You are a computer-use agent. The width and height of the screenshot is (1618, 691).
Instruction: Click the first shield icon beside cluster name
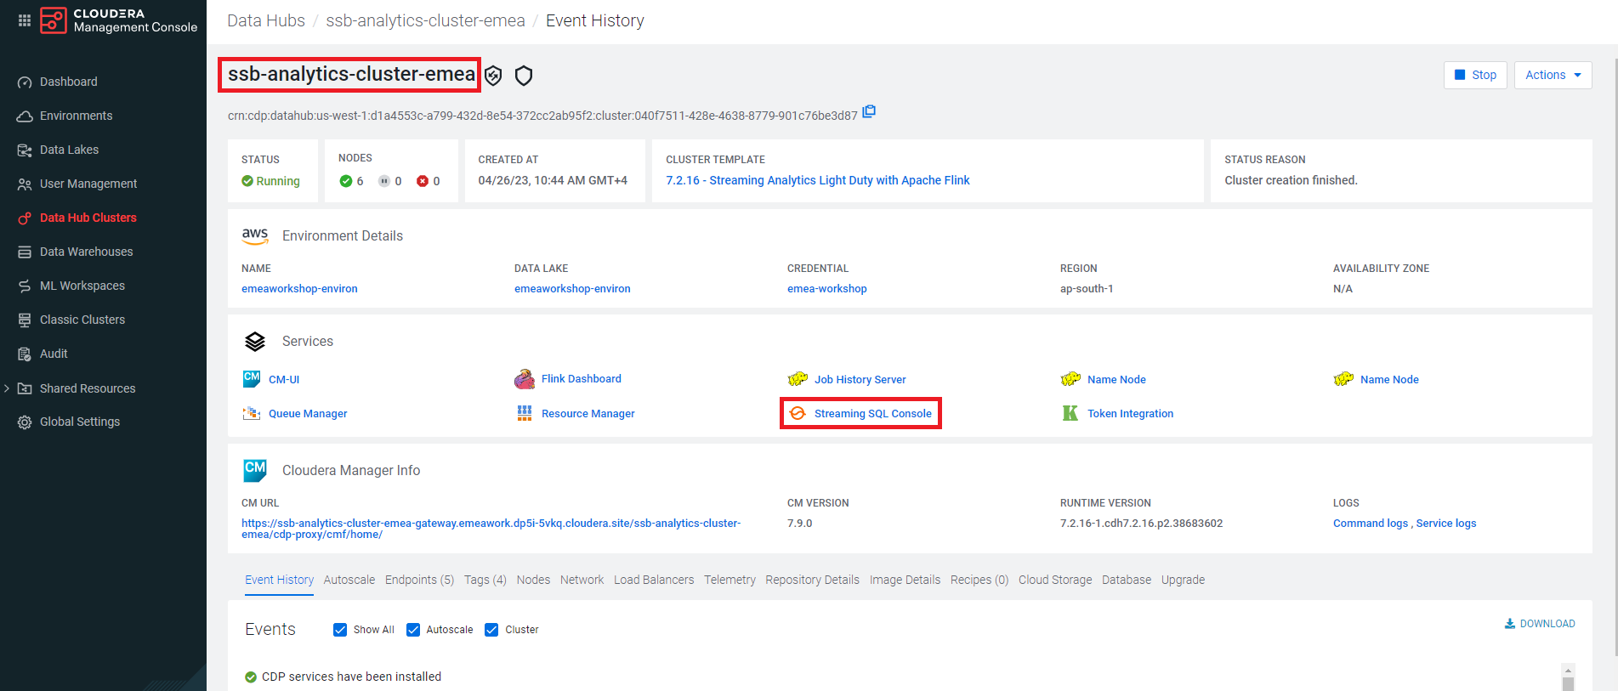pos(493,76)
